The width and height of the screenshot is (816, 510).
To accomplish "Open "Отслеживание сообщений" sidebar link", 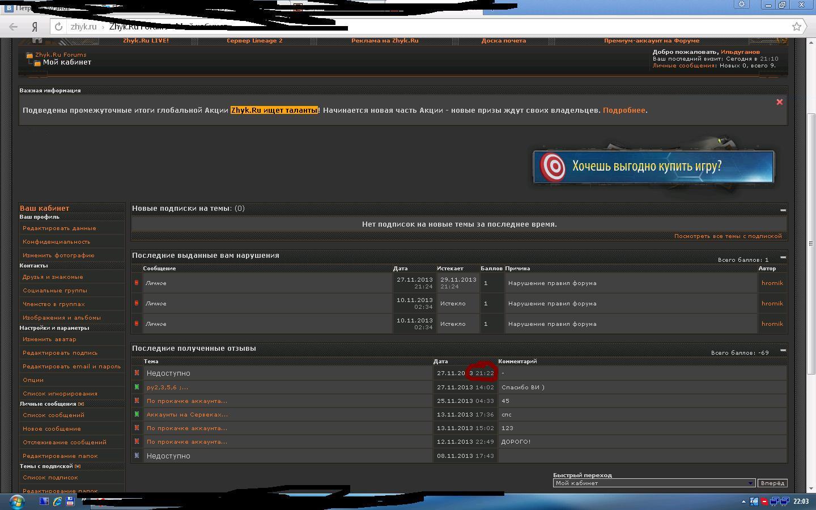I will pos(65,443).
